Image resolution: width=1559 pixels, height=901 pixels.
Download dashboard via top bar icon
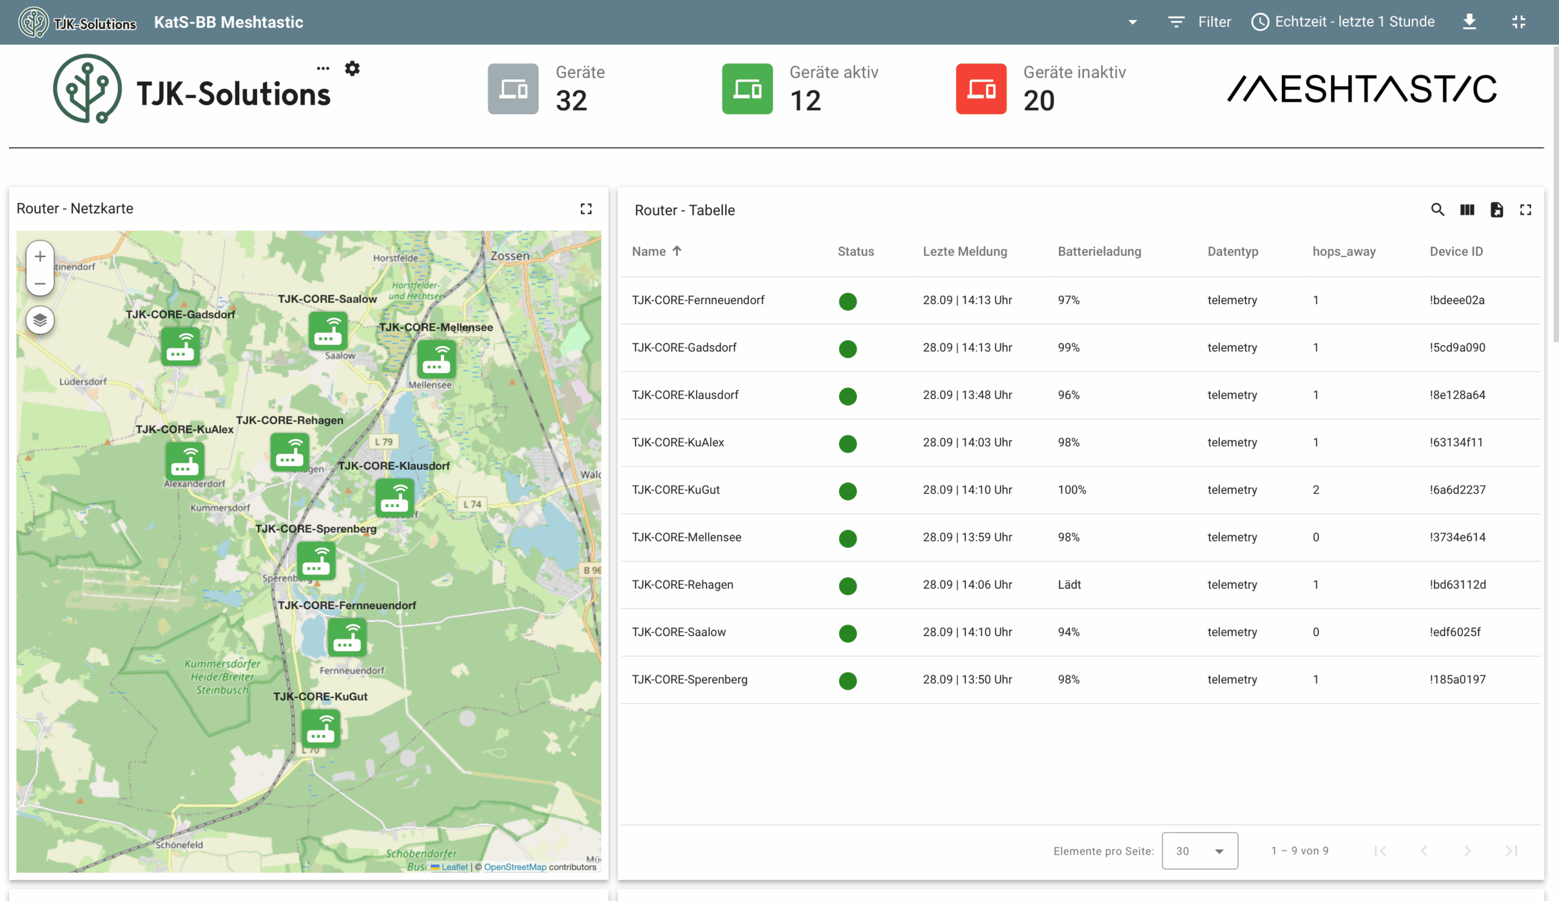coord(1469,22)
